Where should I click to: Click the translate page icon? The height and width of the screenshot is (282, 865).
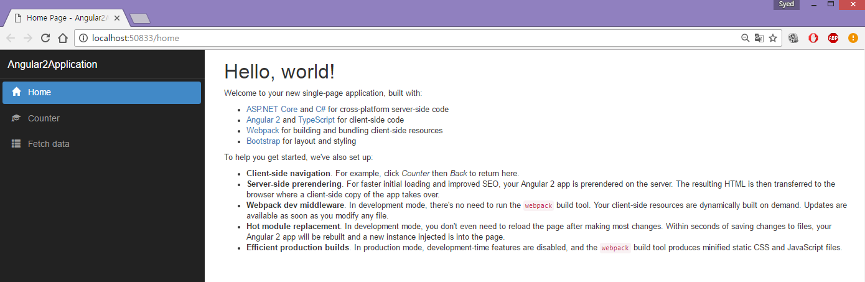[x=759, y=38]
